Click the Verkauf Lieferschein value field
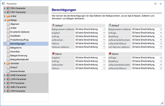This screenshot has width=165, height=106. click(x=88, y=40)
